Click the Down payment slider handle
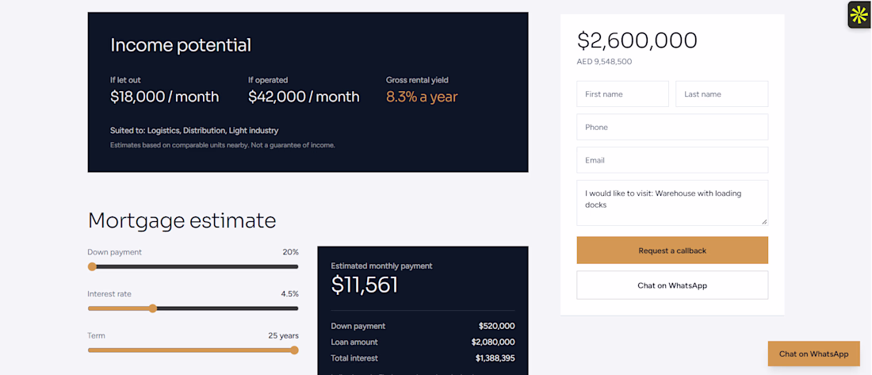This screenshot has width=872, height=375. (92, 266)
